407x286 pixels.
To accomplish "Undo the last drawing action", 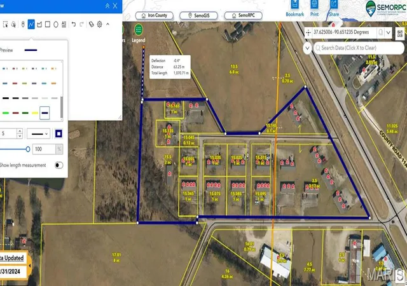I will 74,24.
